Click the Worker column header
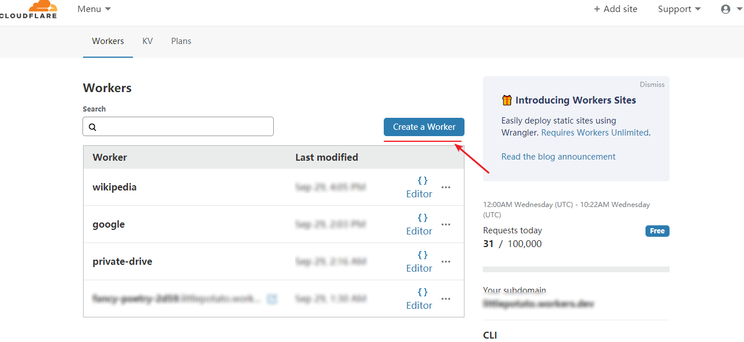744x342 pixels. 110,157
